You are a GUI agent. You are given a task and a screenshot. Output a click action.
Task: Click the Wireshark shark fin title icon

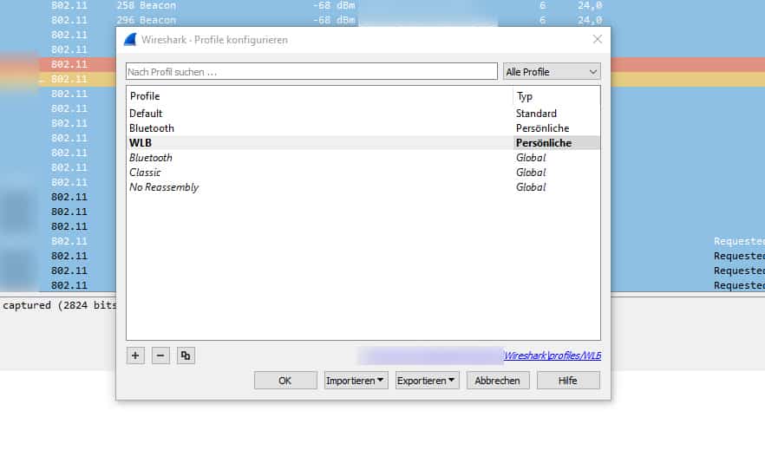(x=130, y=40)
